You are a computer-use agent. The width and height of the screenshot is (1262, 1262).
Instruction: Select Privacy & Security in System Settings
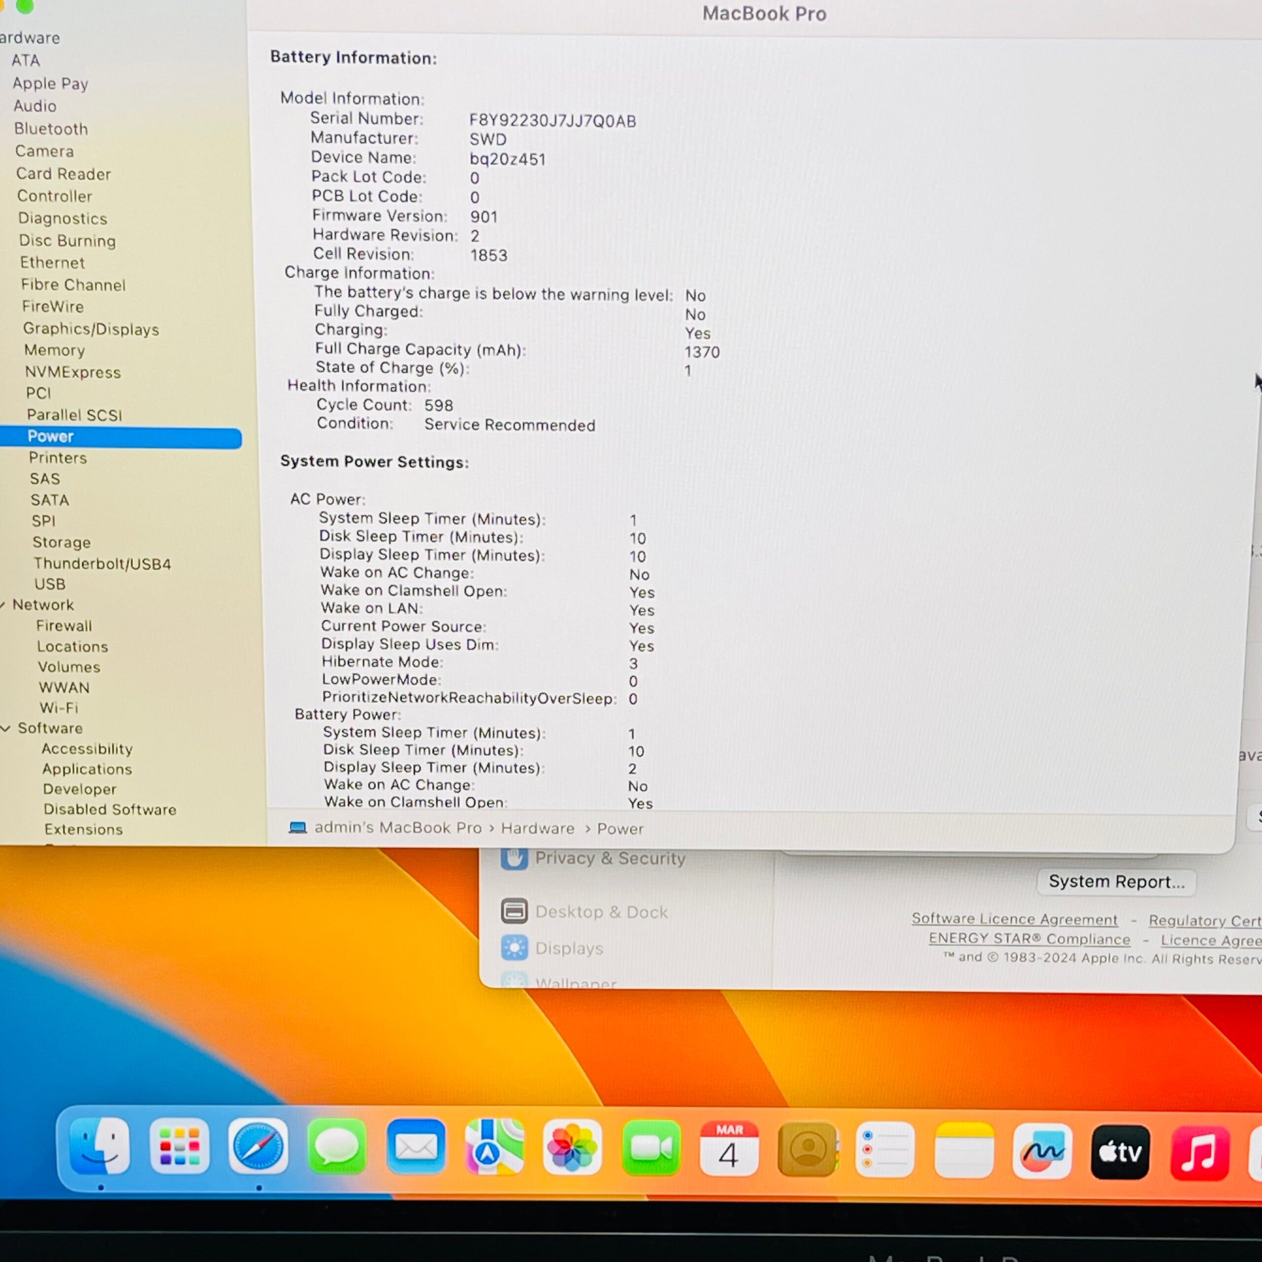(610, 858)
